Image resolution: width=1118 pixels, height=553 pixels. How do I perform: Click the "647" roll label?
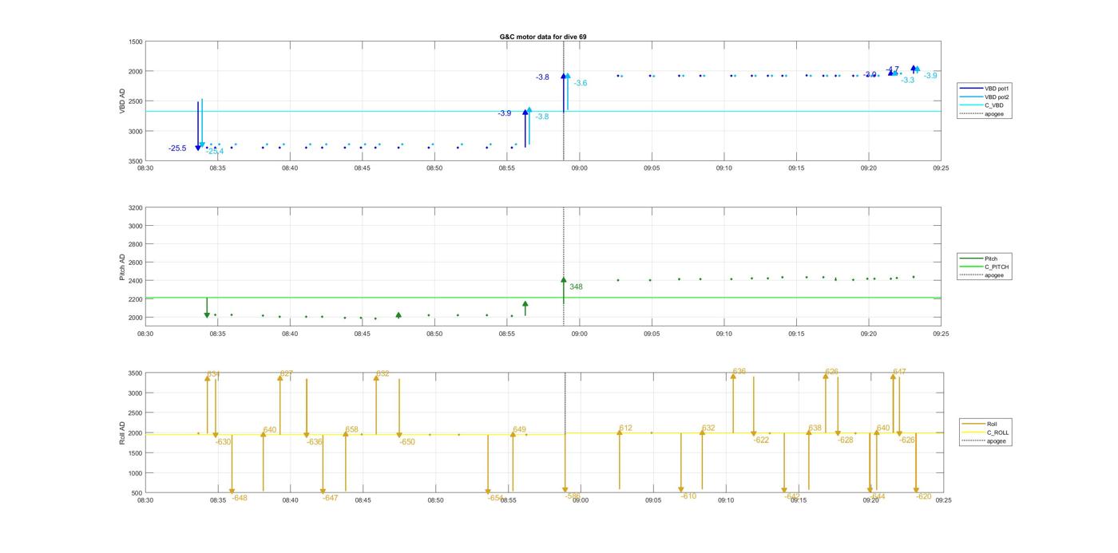point(900,371)
